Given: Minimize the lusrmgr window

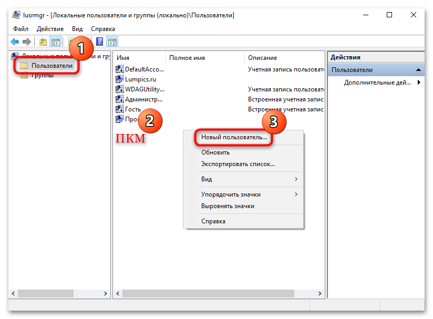Looking at the screenshot, I should (x=366, y=15).
